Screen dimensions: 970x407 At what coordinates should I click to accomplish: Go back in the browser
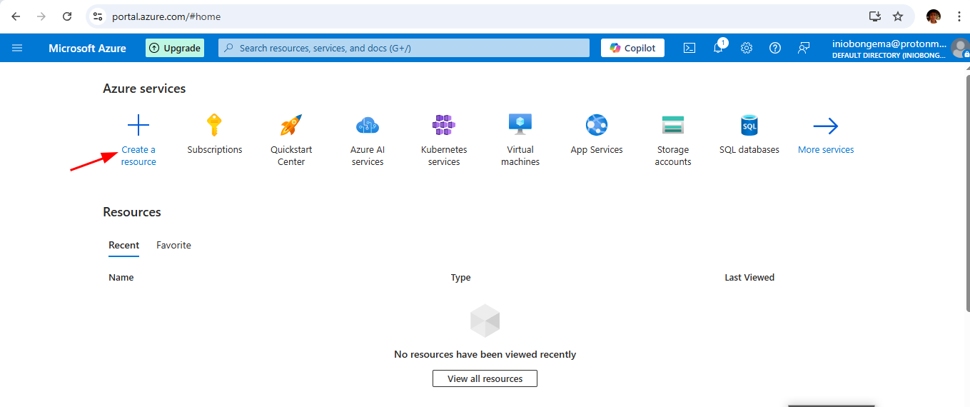pos(16,16)
